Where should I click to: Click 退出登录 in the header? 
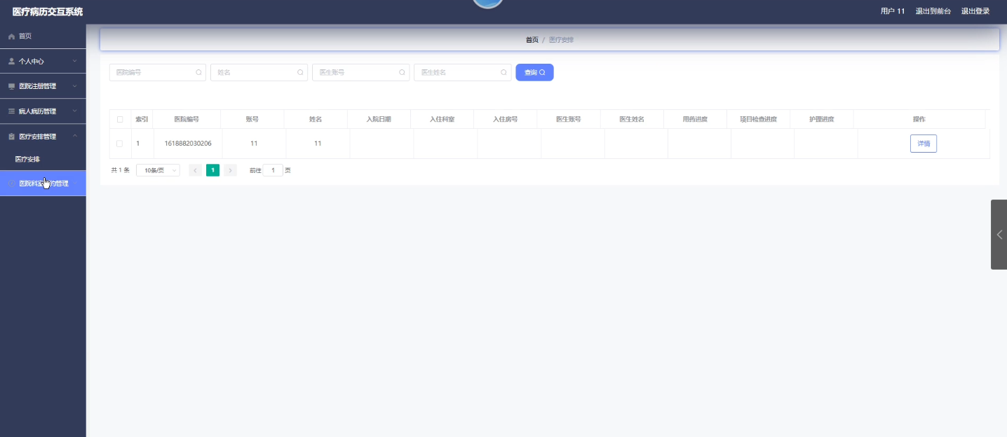975,11
